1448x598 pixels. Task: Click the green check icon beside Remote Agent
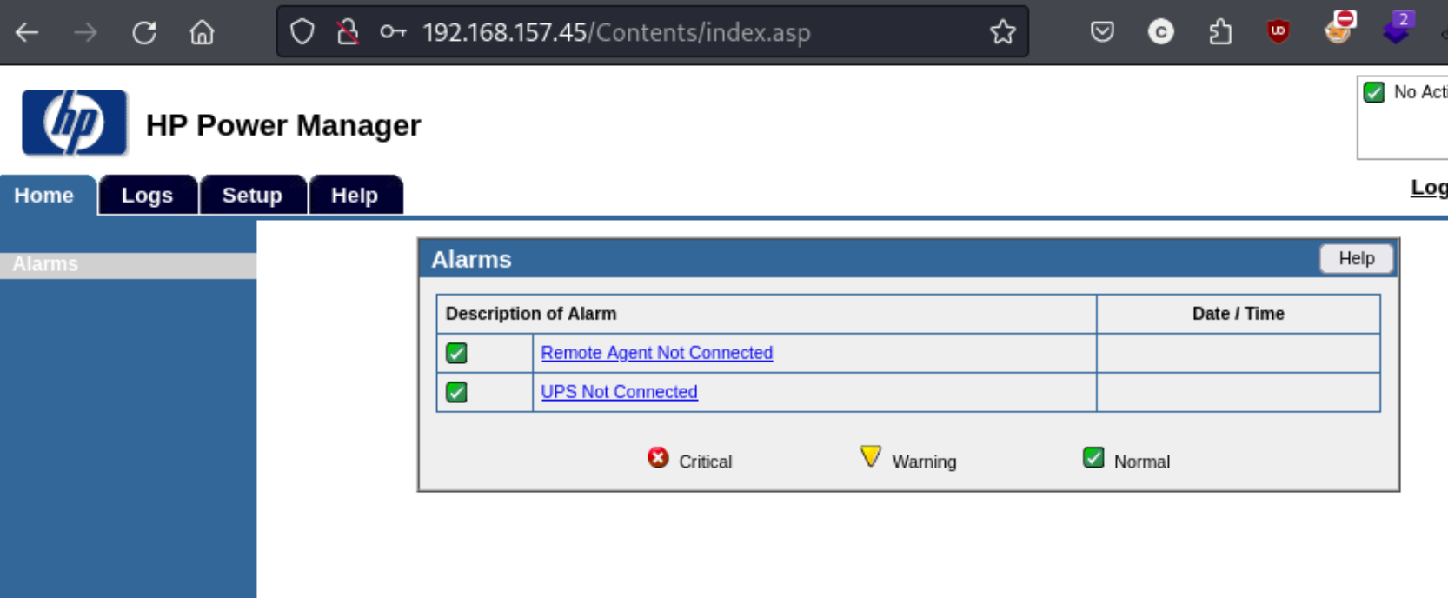point(456,353)
